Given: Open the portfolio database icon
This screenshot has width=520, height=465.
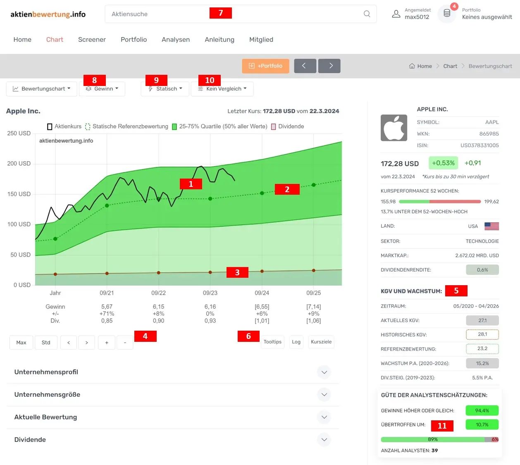Looking at the screenshot, I should (447, 14).
